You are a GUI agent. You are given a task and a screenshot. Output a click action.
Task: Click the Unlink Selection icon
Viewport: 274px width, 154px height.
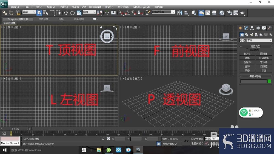pos(11,13)
